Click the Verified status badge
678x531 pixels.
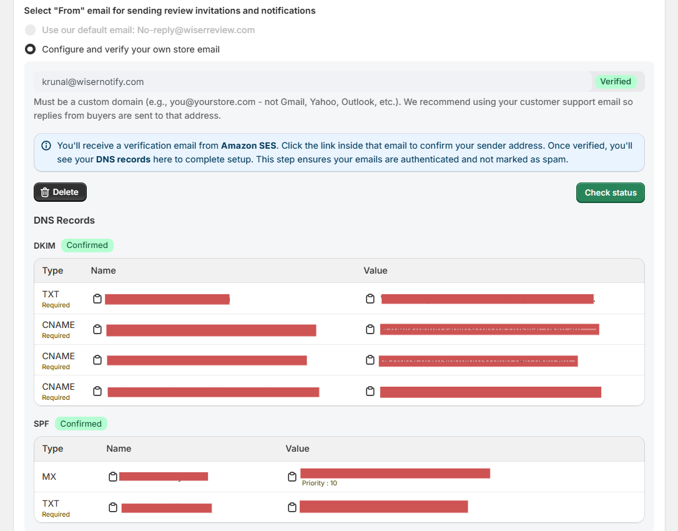pos(615,81)
